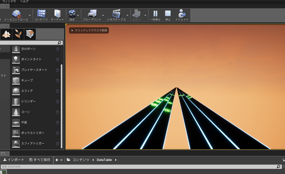The height and width of the screenshot is (174, 285).
Task: Open help for ボックストリガー row
Action: (57, 133)
